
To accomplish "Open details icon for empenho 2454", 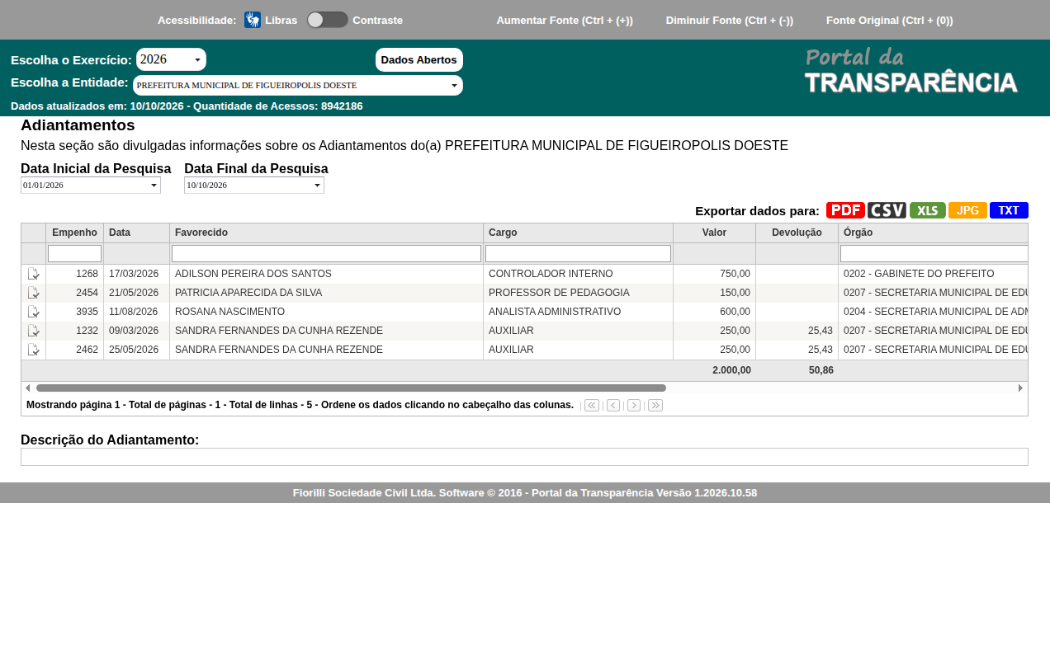I will pos(34,293).
